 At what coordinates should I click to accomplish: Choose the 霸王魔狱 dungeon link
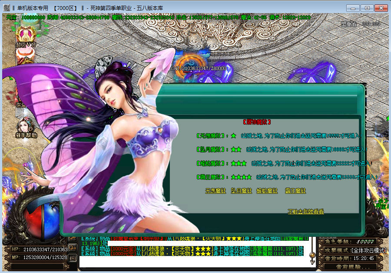pyautogui.click(x=295, y=191)
